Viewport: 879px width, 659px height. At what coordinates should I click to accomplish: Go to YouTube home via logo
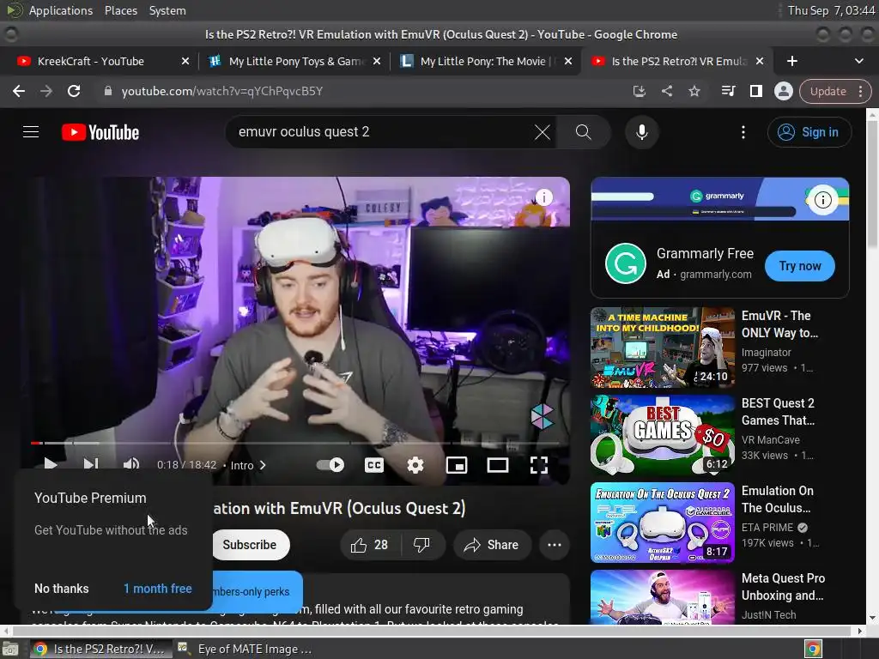pos(100,132)
